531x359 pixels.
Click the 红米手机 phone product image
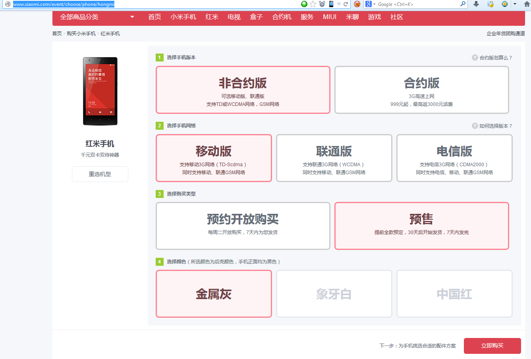pos(100,91)
